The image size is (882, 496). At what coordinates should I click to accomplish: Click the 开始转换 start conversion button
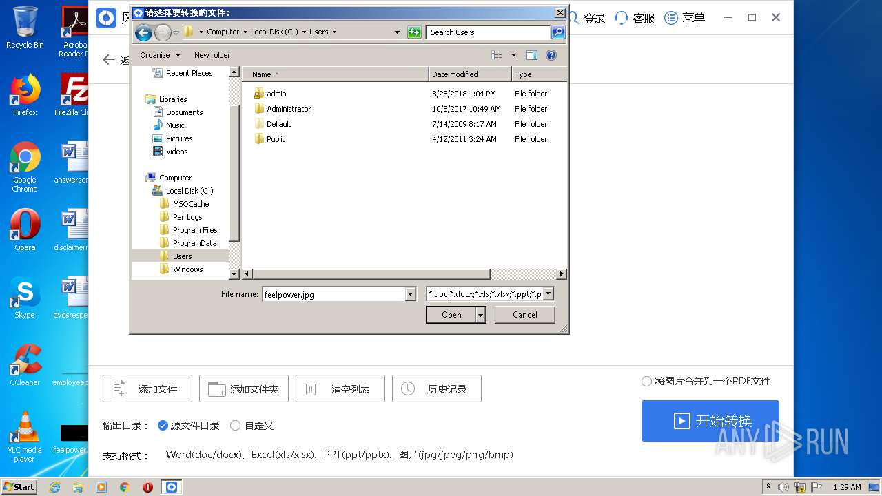tap(710, 421)
